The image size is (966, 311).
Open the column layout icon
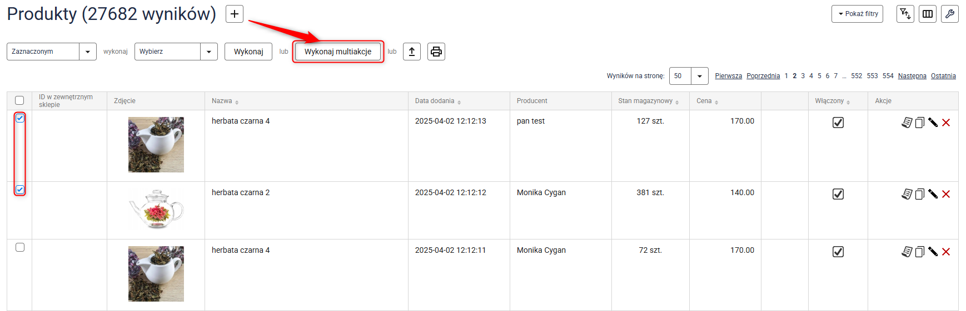928,14
